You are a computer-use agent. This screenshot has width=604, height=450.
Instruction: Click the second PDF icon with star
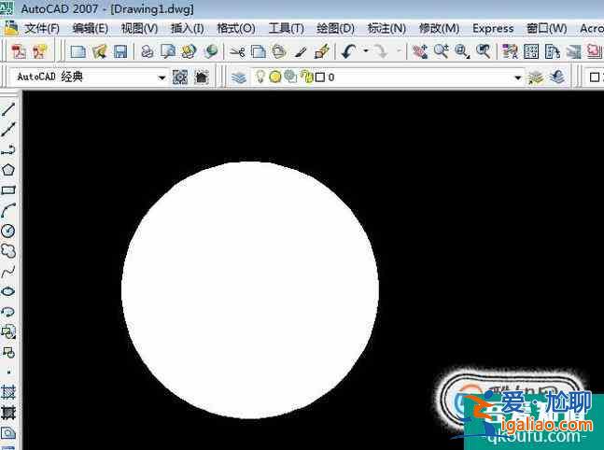coord(40,51)
